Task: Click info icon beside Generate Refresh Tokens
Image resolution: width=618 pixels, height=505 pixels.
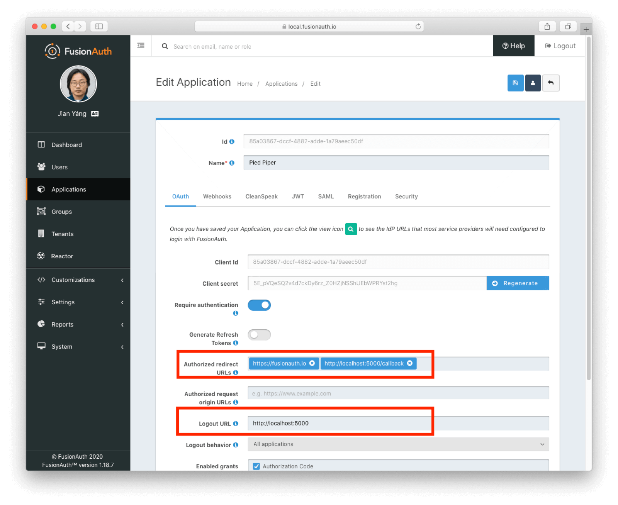Action: pyautogui.click(x=236, y=343)
